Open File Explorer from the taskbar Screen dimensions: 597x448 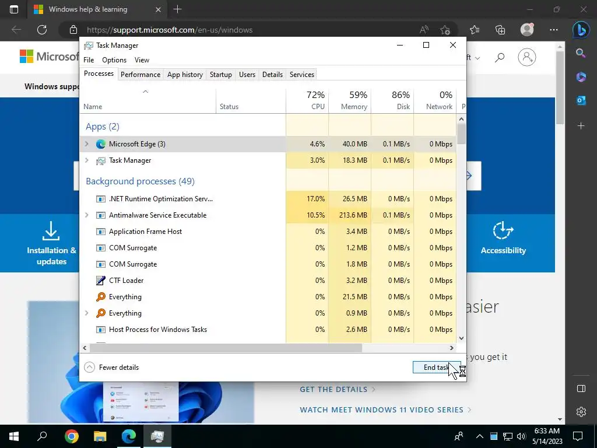100,436
